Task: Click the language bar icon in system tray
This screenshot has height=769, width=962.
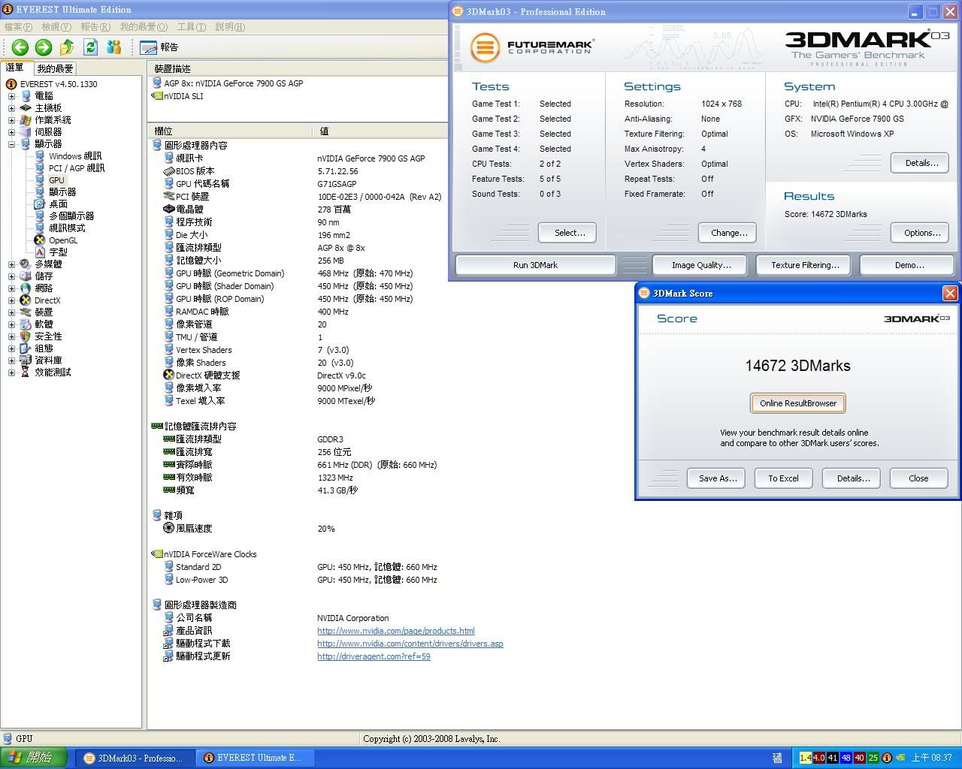Action: [776, 758]
